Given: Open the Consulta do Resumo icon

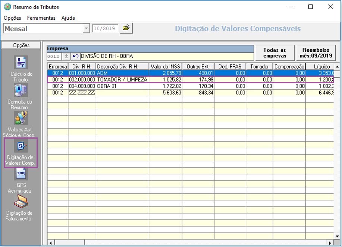Looking at the screenshot, I should click(21, 91).
